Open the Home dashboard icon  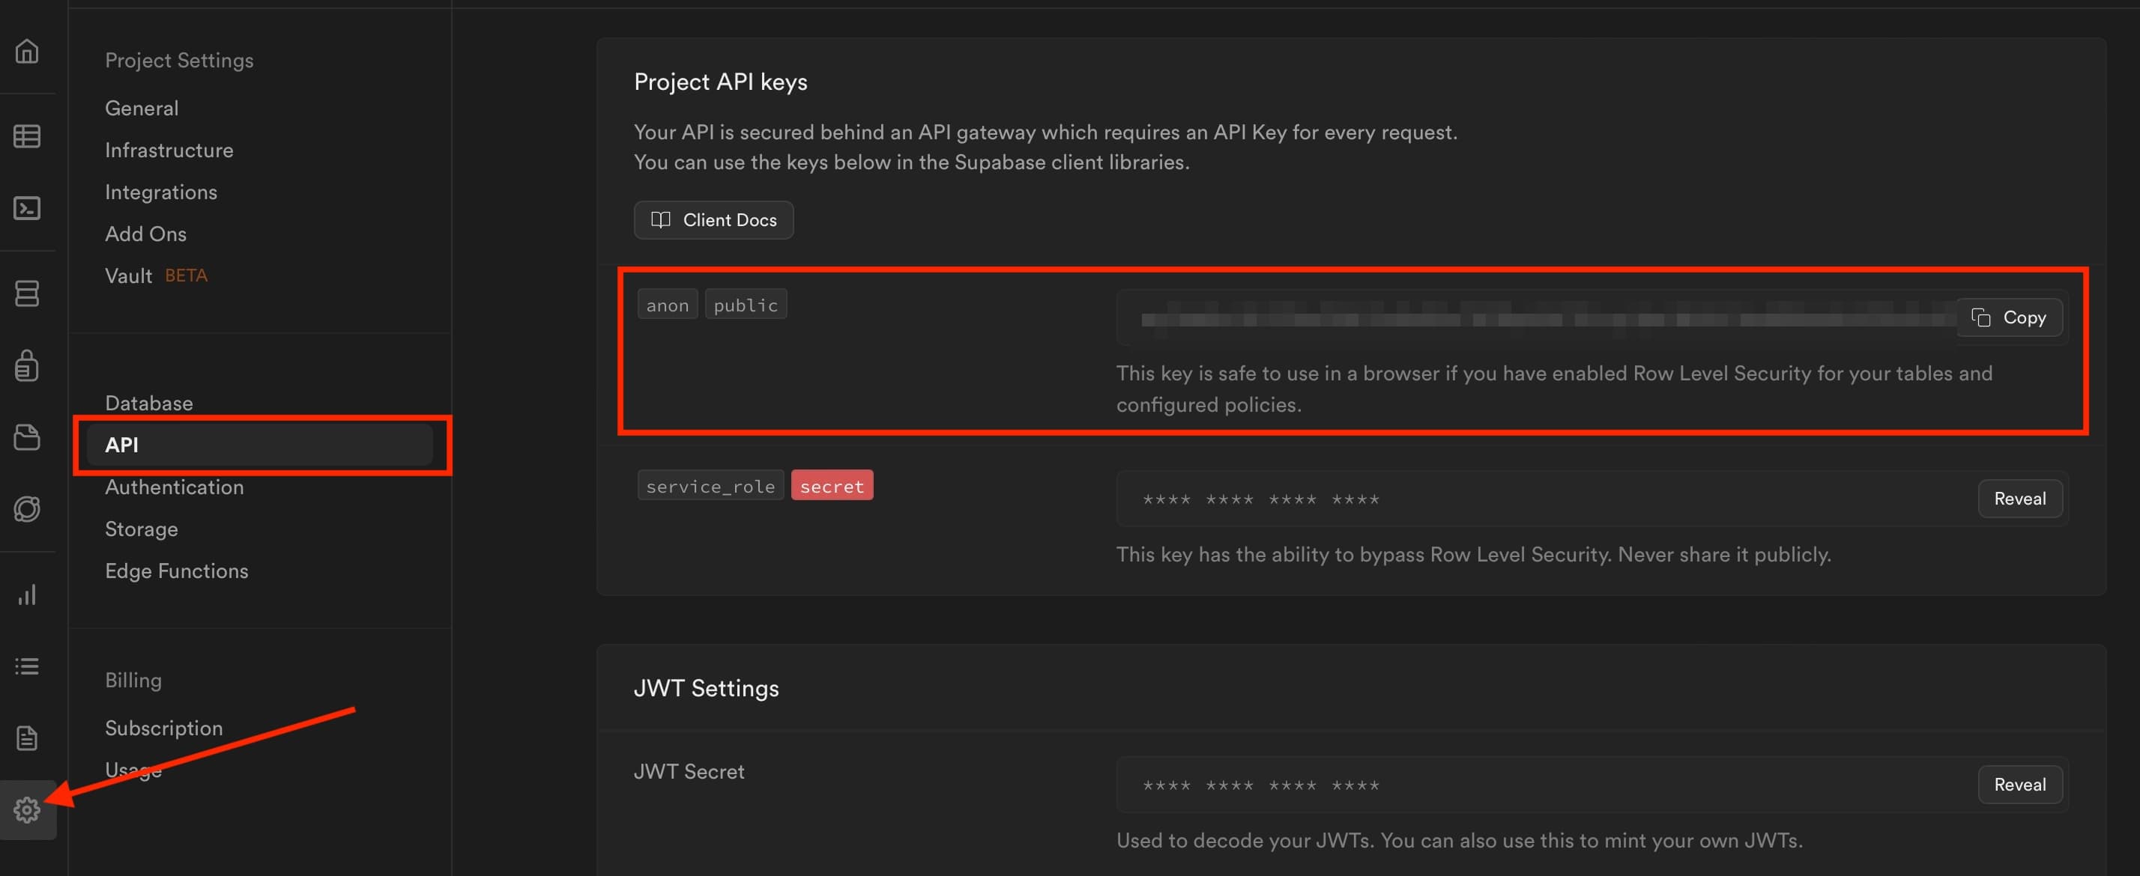coord(28,52)
